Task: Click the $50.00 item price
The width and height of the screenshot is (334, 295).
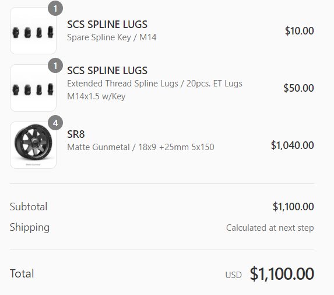Action: tap(298, 88)
